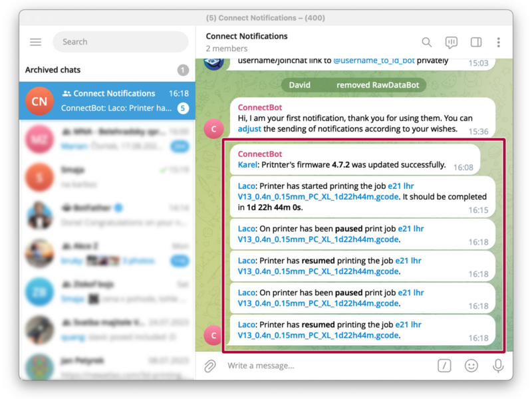Open chat search in Connect Notifications
The height and width of the screenshot is (399, 532).
pos(426,42)
